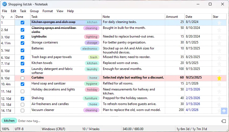Sort by the Done column header

[x=22, y=17]
